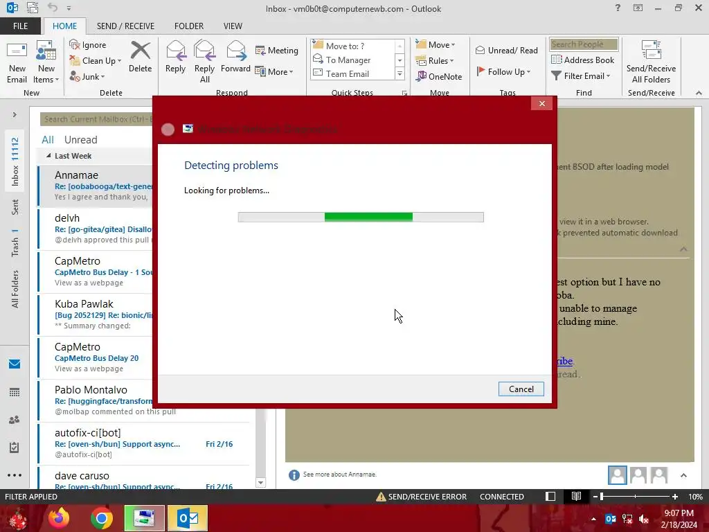
Task: Switch to Reading view in status bar
Action: 576,496
